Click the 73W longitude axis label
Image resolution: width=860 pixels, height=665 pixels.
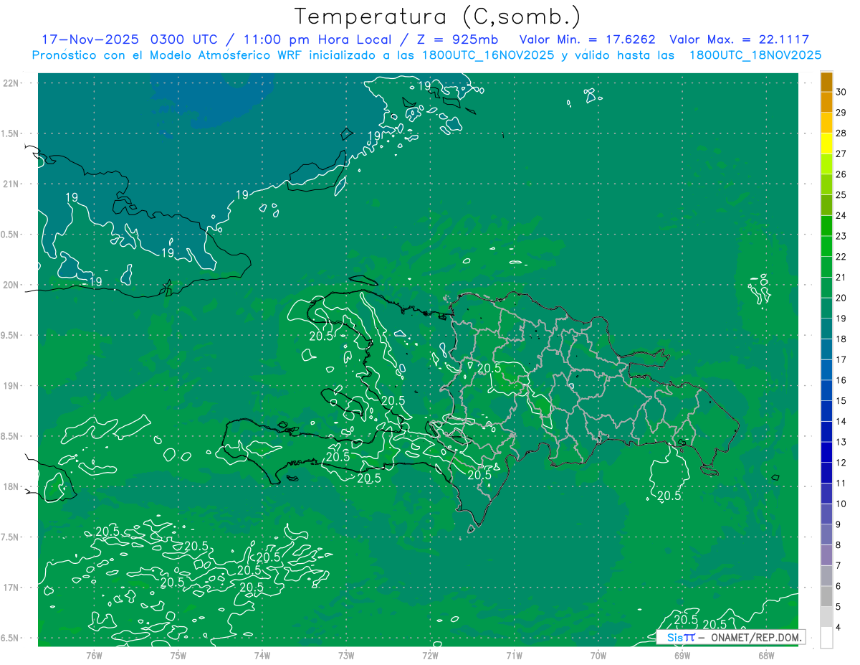coord(346,656)
